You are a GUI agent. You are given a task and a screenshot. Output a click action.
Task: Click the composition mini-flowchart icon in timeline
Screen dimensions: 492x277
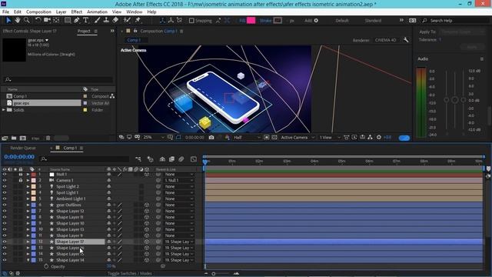(x=138, y=159)
